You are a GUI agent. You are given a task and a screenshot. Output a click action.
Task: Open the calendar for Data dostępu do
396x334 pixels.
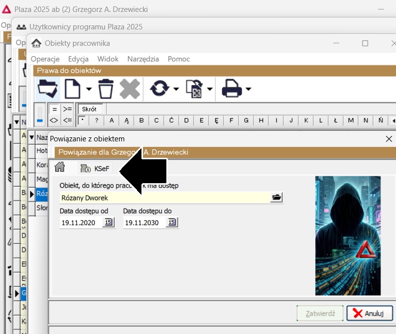pyautogui.click(x=172, y=222)
